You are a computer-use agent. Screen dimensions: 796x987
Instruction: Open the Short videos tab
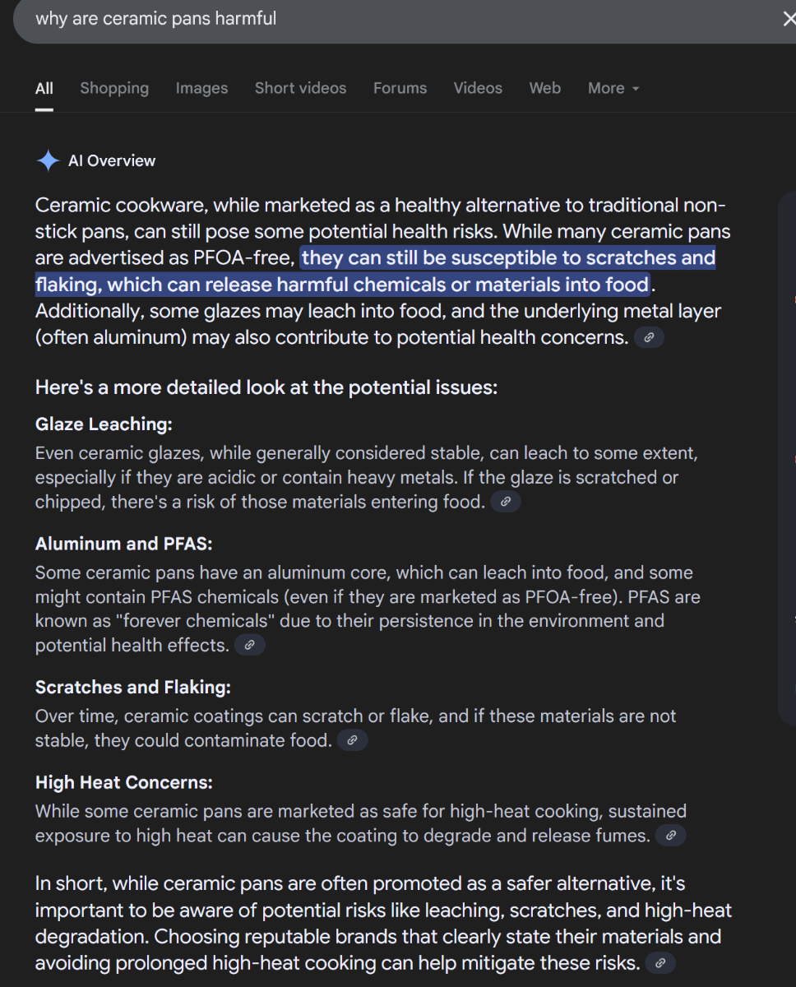pyautogui.click(x=300, y=89)
